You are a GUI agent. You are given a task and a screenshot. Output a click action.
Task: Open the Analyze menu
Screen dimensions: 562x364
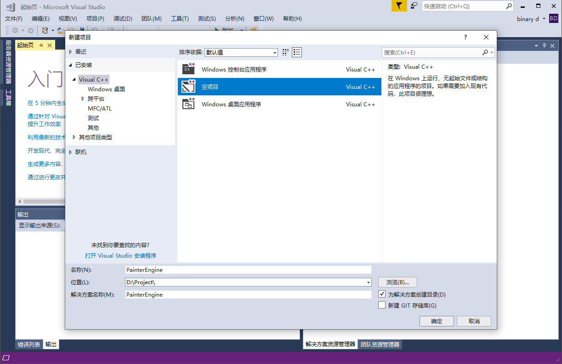coord(234,19)
